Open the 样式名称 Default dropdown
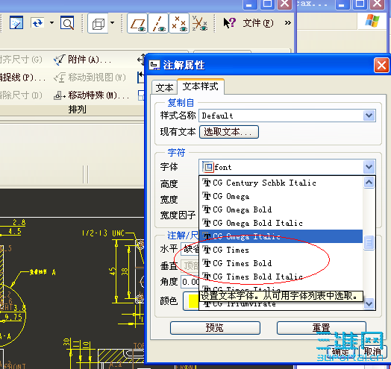391x369 pixels. (287, 116)
